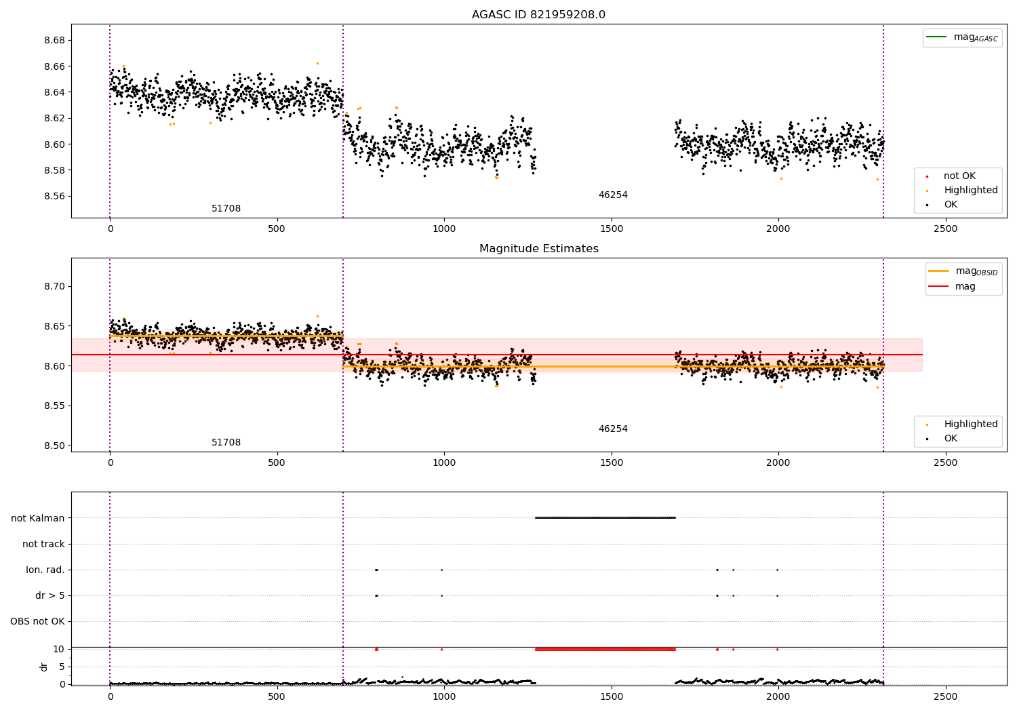Click the 8.70 tick on Magnitude Estimates
The image size is (1017, 712).
coord(54,287)
